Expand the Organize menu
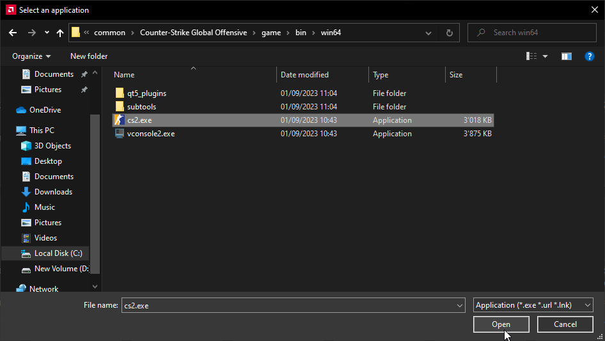This screenshot has width=605, height=341. click(x=31, y=56)
